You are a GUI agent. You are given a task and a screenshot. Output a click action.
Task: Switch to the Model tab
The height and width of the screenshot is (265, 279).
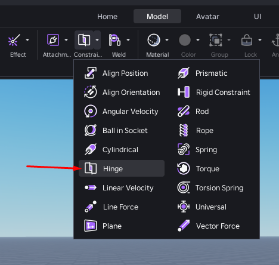coord(157,16)
